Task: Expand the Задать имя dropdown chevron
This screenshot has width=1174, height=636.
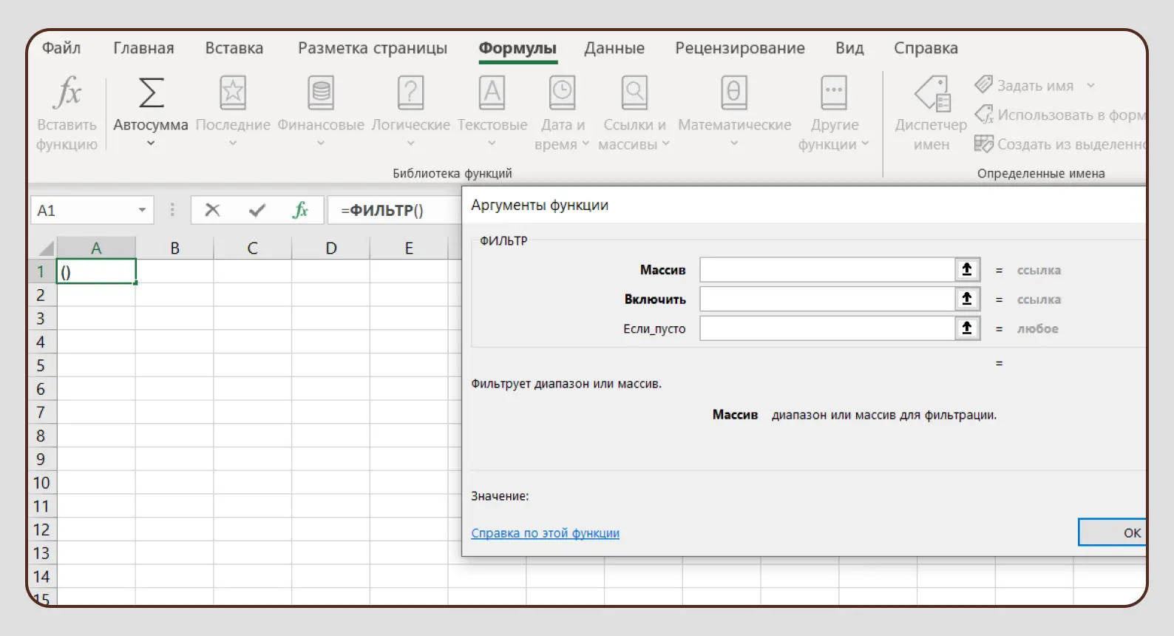Action: [x=1091, y=86]
